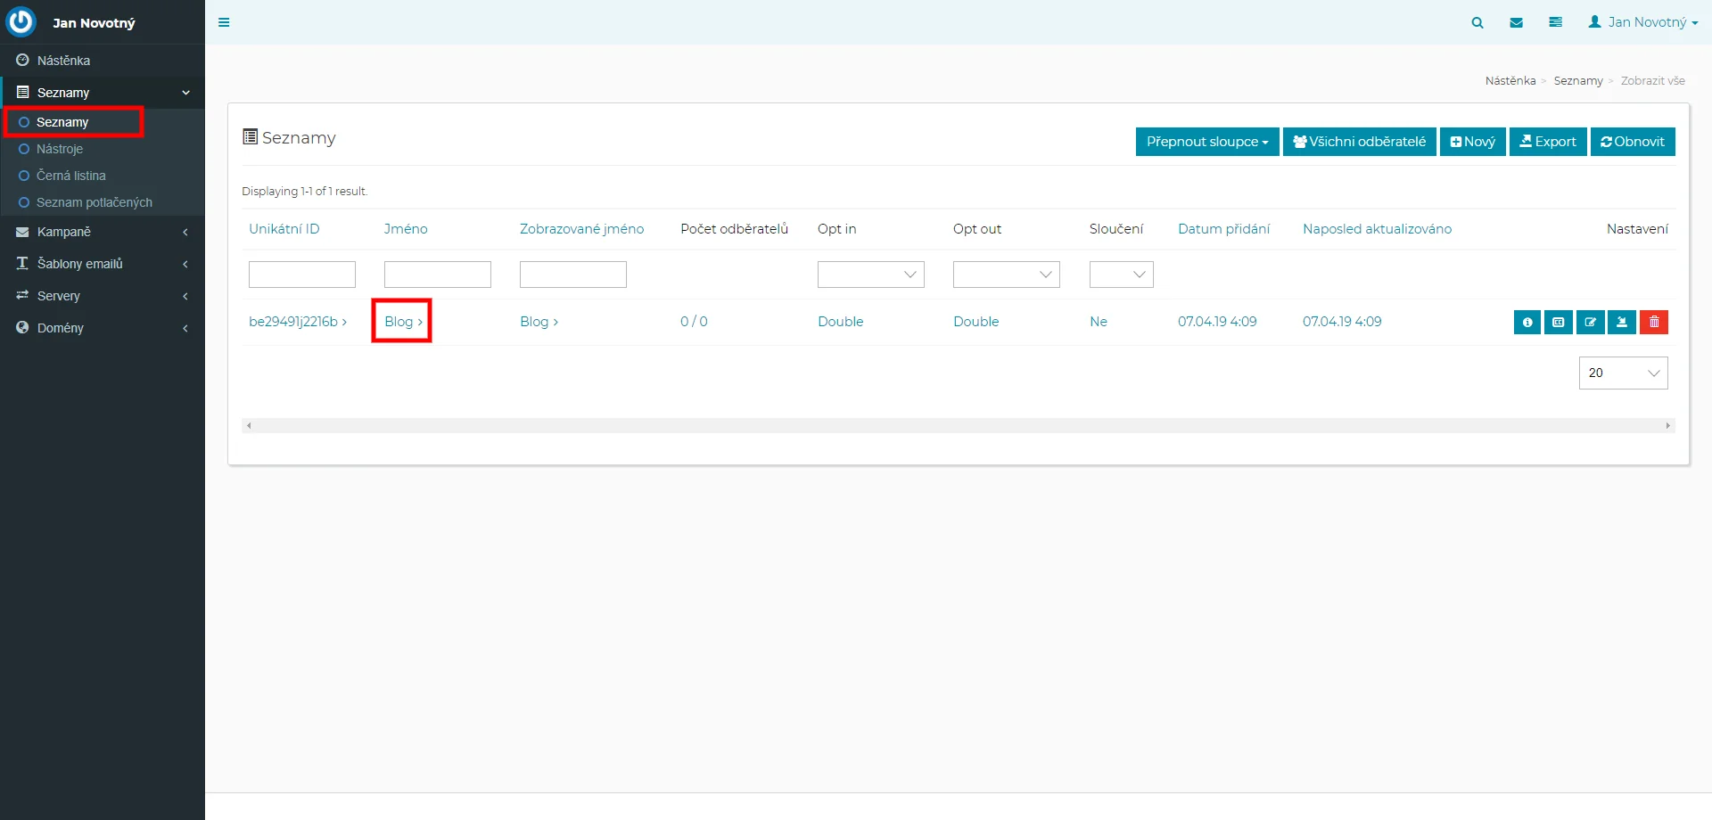This screenshot has width=1712, height=820.
Task: Open list overview info icon for Blog
Action: 1527,322
